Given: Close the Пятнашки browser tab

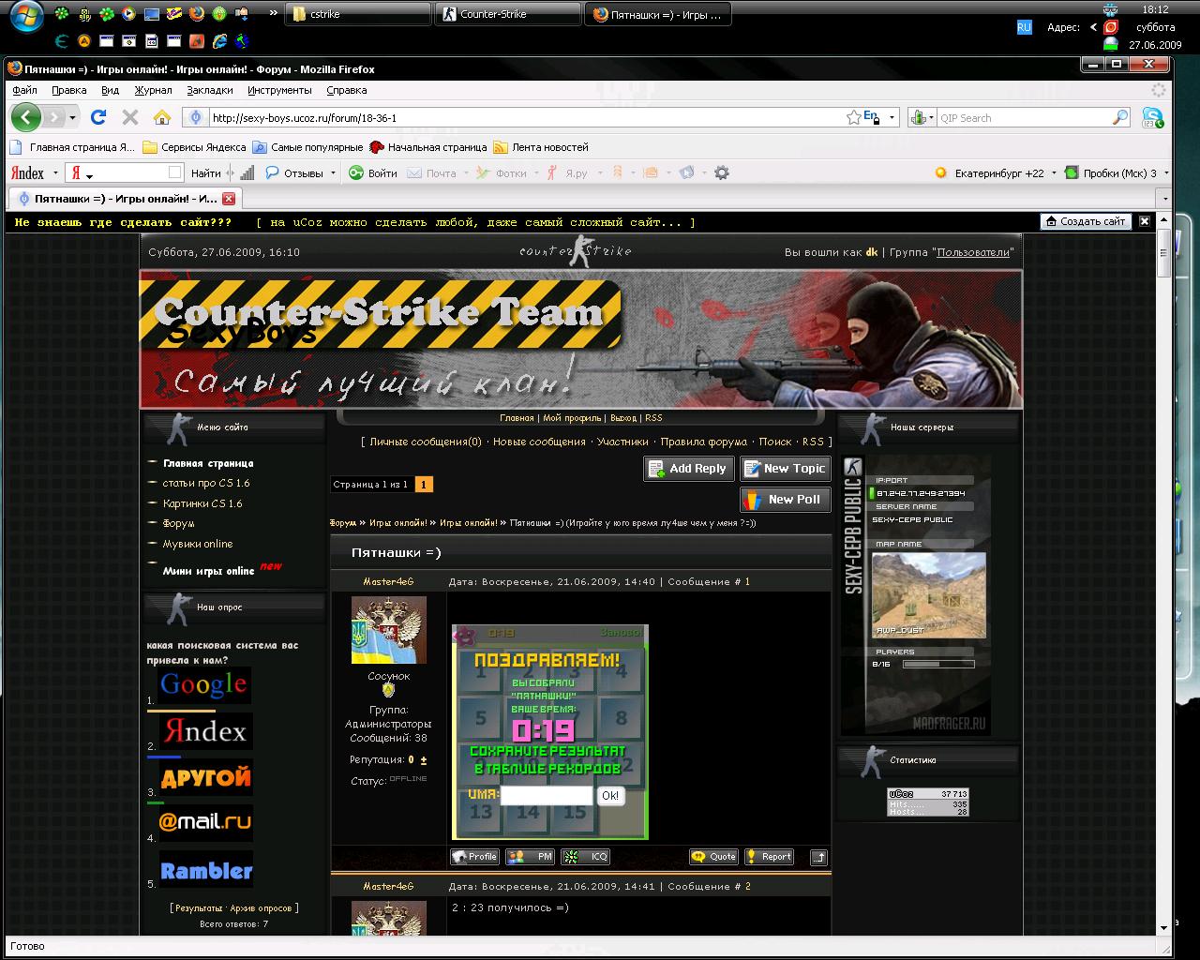Looking at the screenshot, I should pos(229,199).
